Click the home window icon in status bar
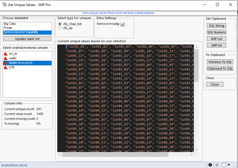The height and width of the screenshot is (168, 238). [x=217, y=165]
